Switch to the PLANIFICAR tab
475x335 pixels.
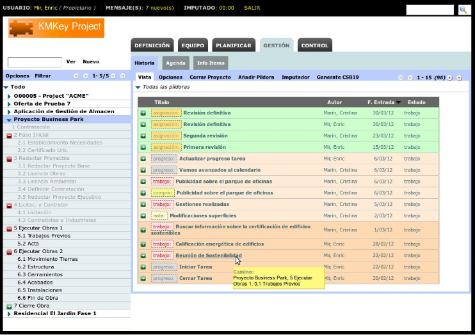tap(233, 45)
